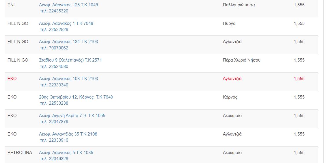326x163 pixels.
Task: Open 28ης Οκτωβρίου 12, Κόρνος address
Action: 76,97
